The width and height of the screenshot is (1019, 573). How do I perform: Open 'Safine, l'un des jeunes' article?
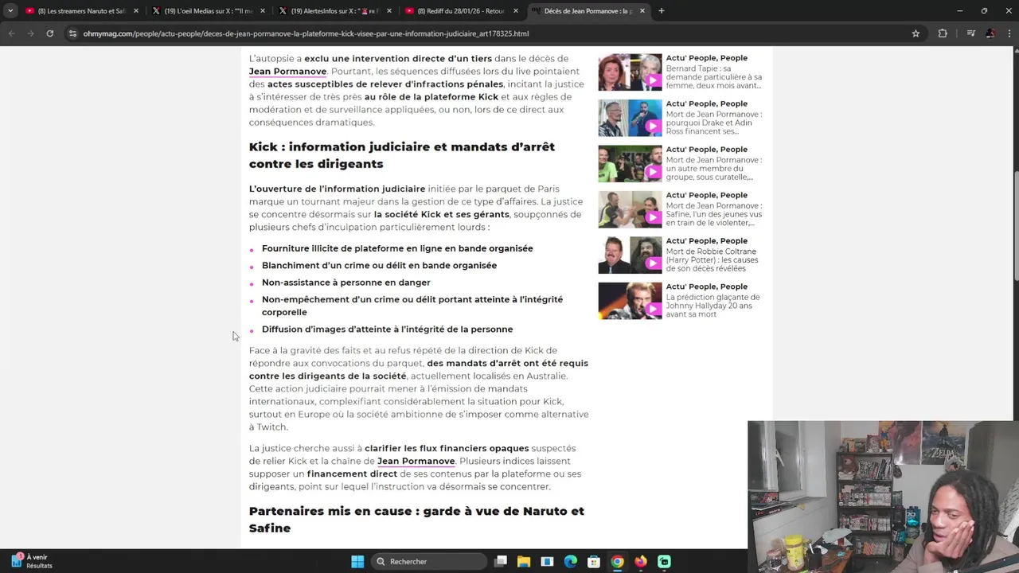point(713,214)
